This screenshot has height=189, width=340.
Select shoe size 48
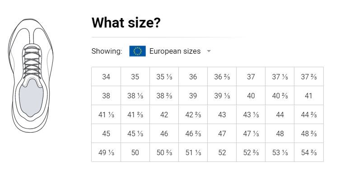click(x=280, y=134)
